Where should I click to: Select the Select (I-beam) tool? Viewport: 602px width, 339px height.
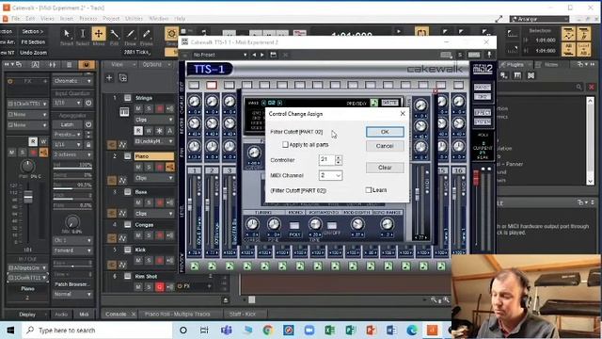[83, 35]
